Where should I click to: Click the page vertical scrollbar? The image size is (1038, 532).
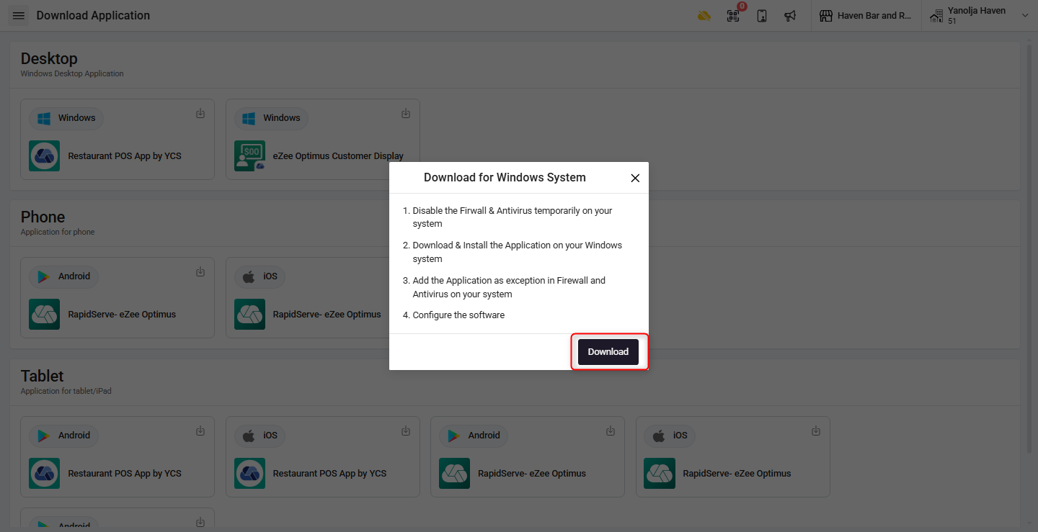[1029, 248]
